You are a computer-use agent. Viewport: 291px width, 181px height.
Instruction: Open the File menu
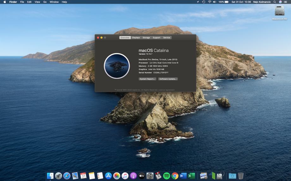(22, 2)
